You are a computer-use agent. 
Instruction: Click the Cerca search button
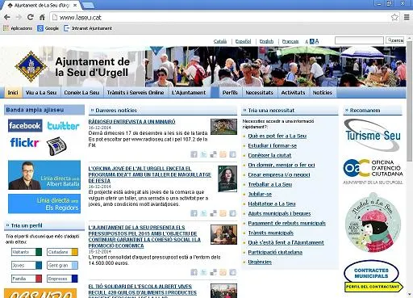(x=395, y=40)
